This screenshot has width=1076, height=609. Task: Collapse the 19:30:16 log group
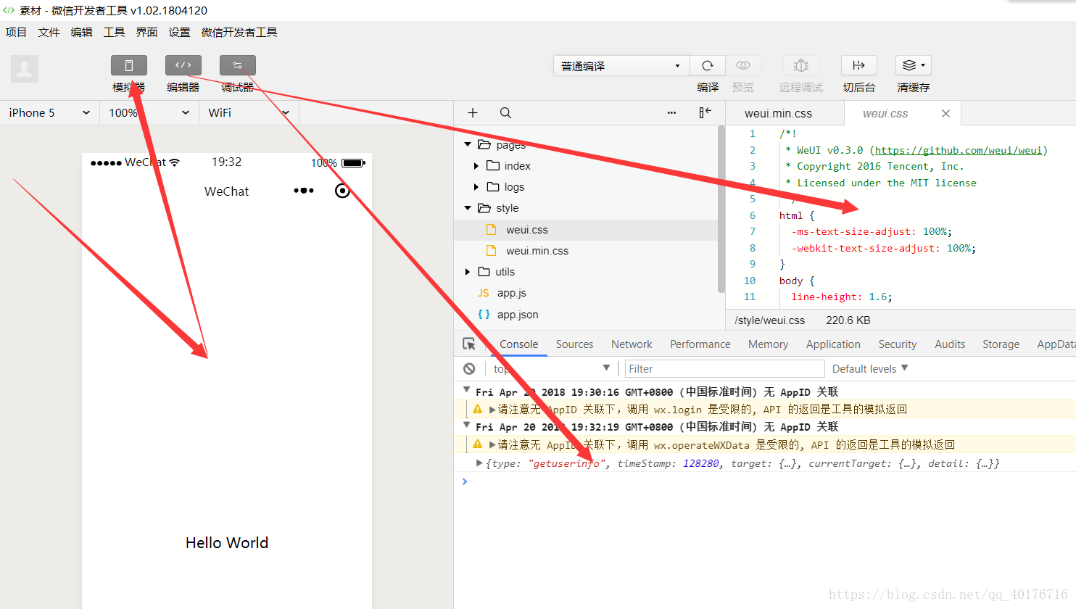[467, 391]
